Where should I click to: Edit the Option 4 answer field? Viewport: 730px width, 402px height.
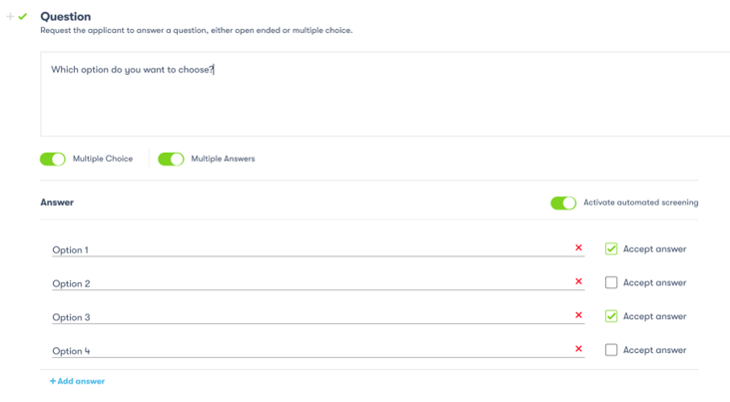(310, 351)
